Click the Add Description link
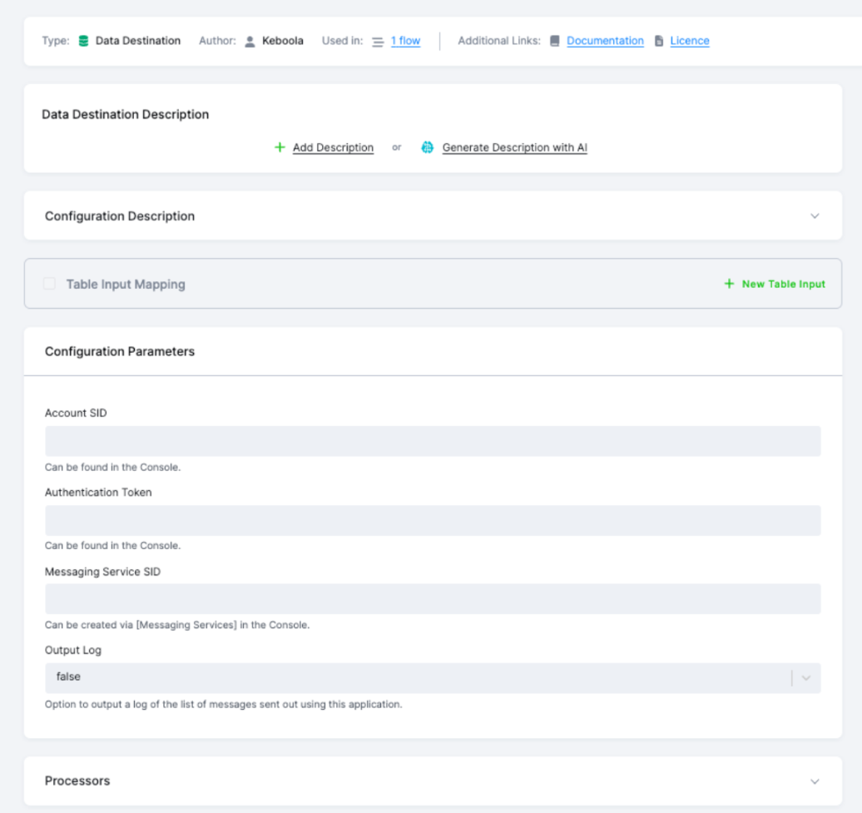This screenshot has height=813, width=862. tap(333, 147)
